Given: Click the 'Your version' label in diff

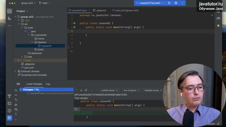Looking at the screenshot, I should pos(81,98).
